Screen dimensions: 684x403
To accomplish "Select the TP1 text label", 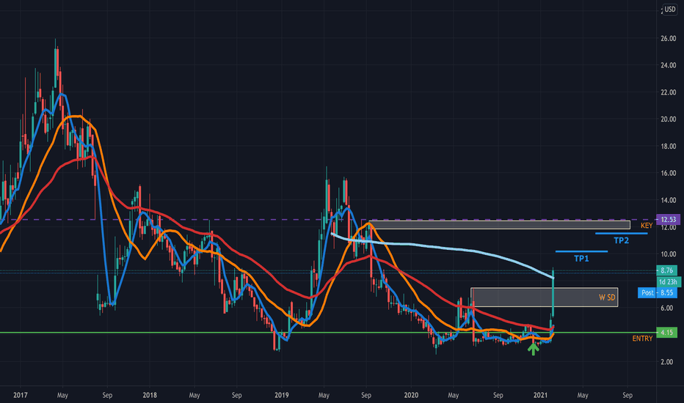I will click(581, 259).
